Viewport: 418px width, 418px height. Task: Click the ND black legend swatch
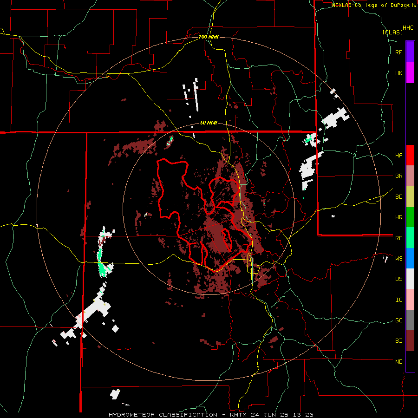(x=410, y=361)
